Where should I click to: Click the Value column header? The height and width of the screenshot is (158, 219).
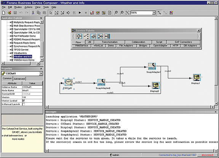click(x=32, y=84)
